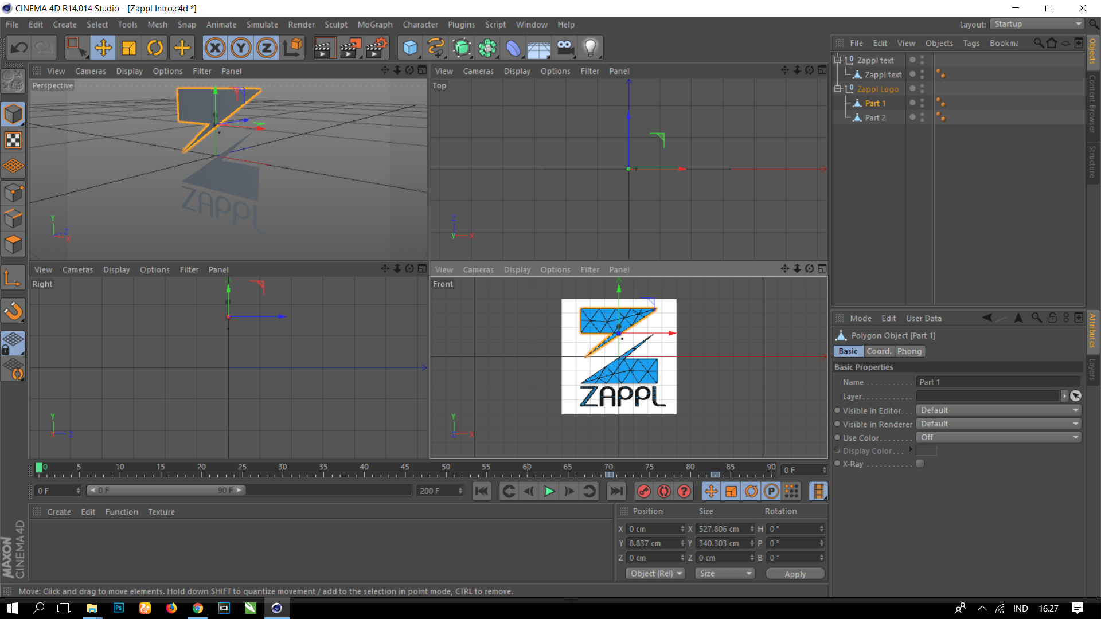
Task: Toggle Y axis lock
Action: 241,48
